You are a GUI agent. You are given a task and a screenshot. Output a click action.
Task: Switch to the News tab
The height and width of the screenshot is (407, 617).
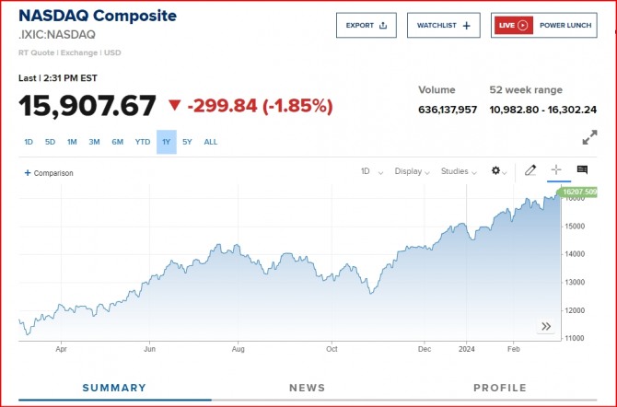point(308,389)
